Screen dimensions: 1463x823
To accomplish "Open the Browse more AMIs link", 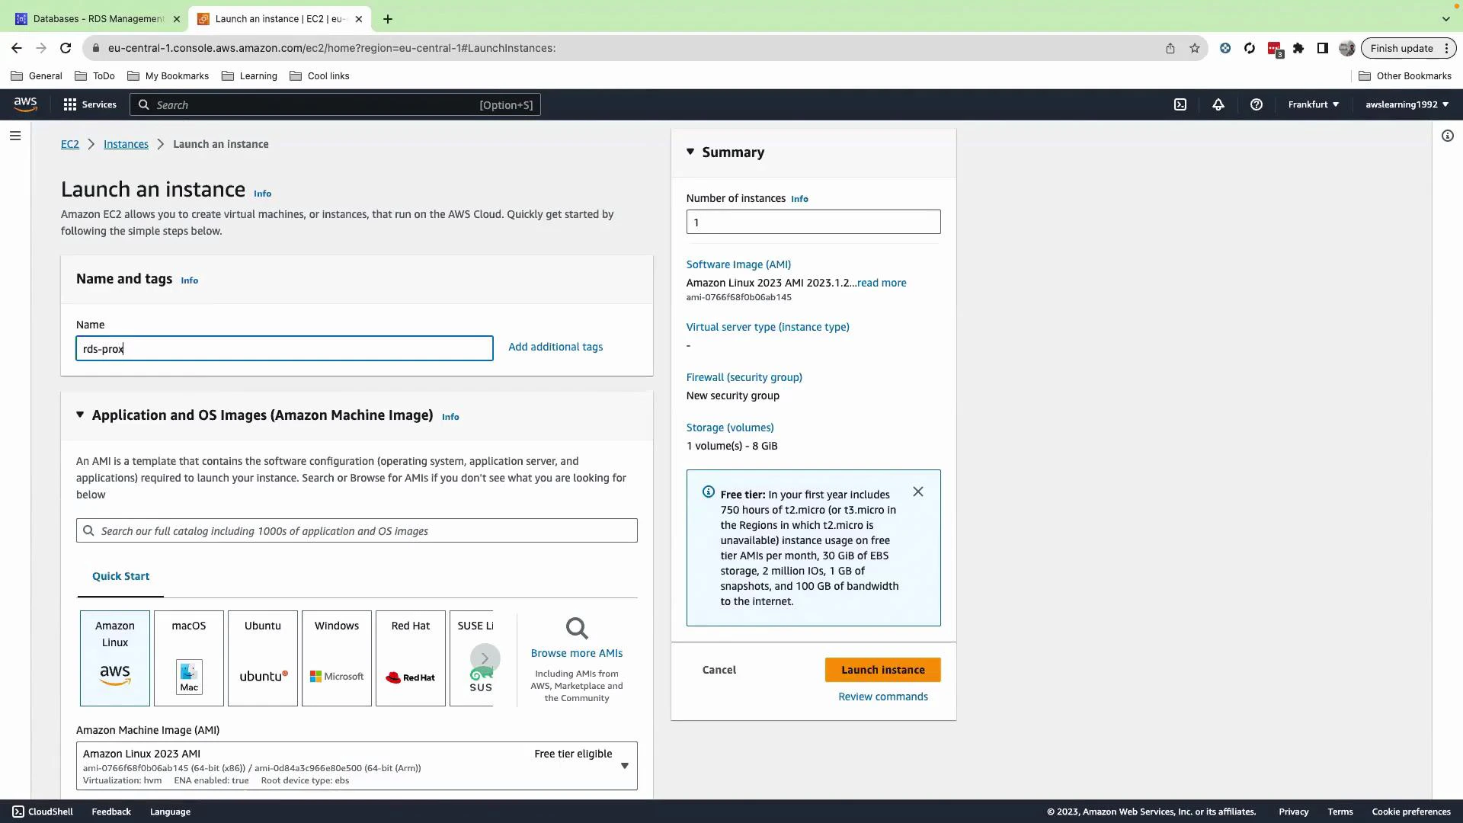I will [577, 653].
